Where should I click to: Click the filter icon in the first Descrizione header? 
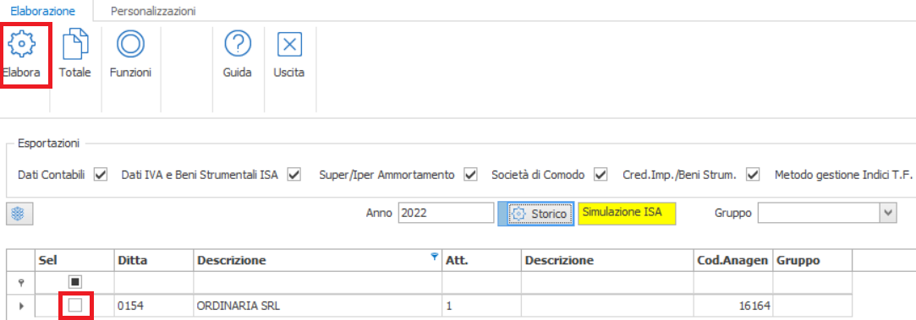click(x=434, y=256)
